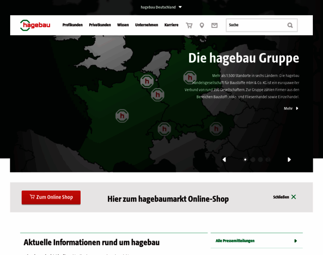Select the hagebau map marker over Switzerland
This screenshot has width=323, height=255.
(x=164, y=129)
